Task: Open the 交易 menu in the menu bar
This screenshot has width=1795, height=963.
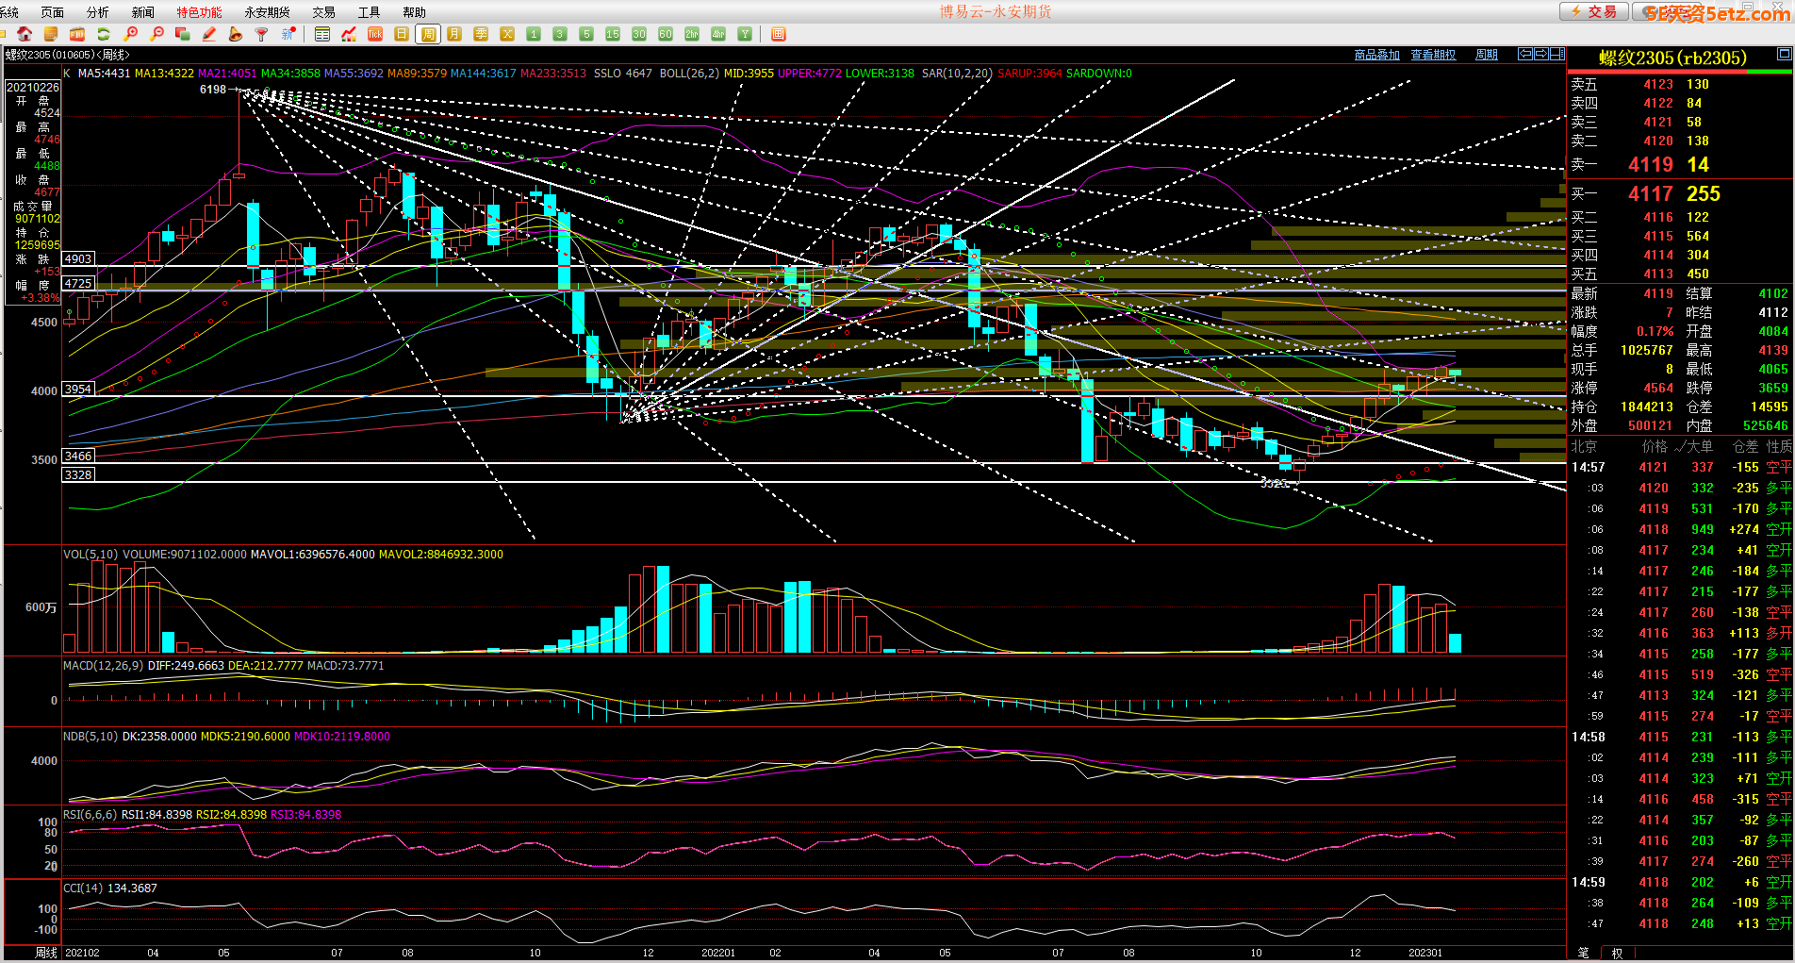Action: tap(323, 12)
